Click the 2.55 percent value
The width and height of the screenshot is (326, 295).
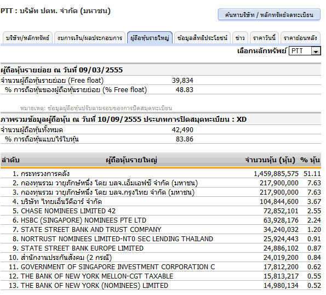click(x=314, y=211)
